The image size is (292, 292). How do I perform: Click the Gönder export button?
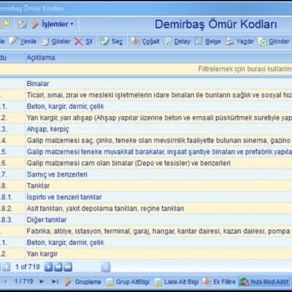click(x=274, y=42)
